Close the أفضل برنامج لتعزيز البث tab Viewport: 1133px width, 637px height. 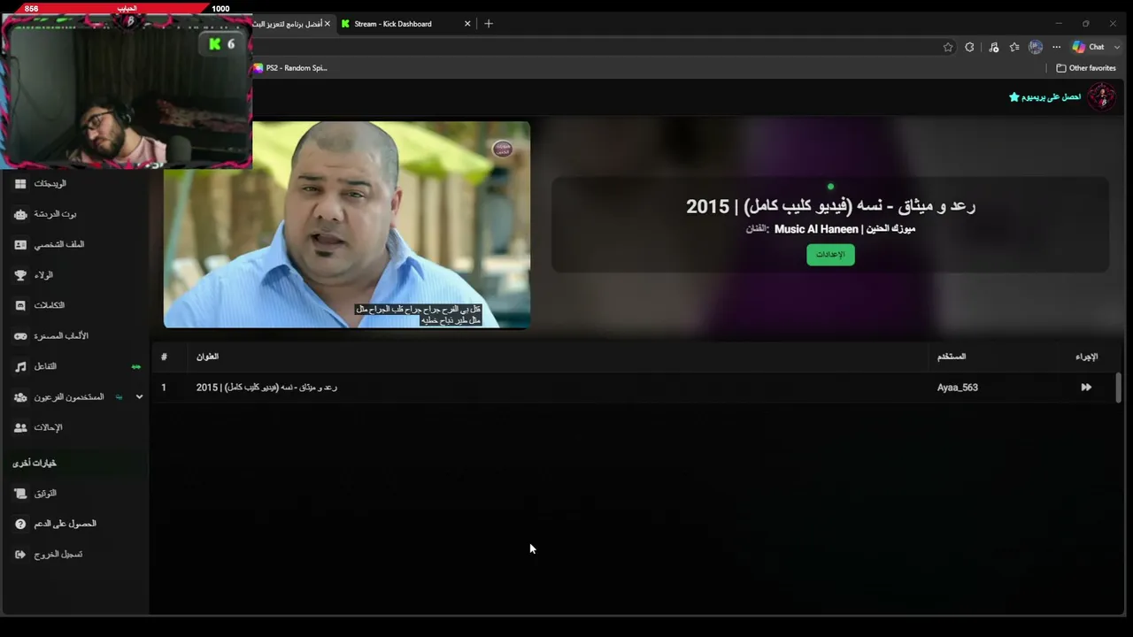click(x=327, y=24)
